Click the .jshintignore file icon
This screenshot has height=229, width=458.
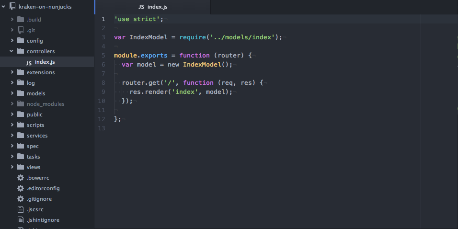20,220
